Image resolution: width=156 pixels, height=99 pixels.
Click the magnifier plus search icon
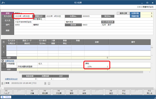point(3,3)
